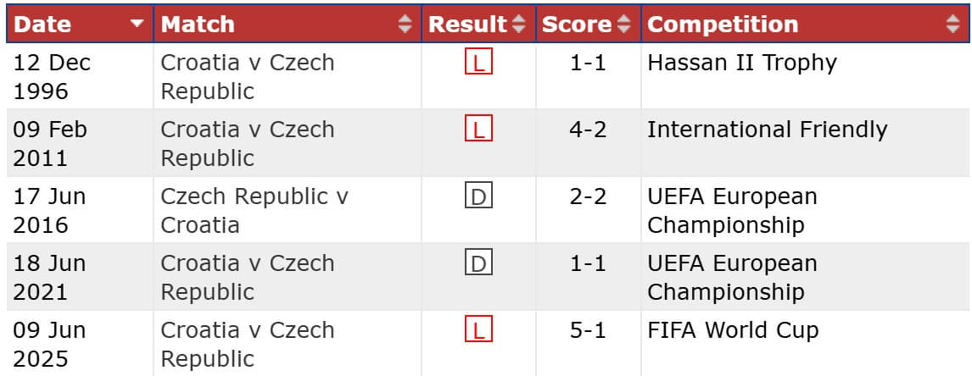This screenshot has width=972, height=376.
Task: Sort table by Match header
Action: coord(198,25)
